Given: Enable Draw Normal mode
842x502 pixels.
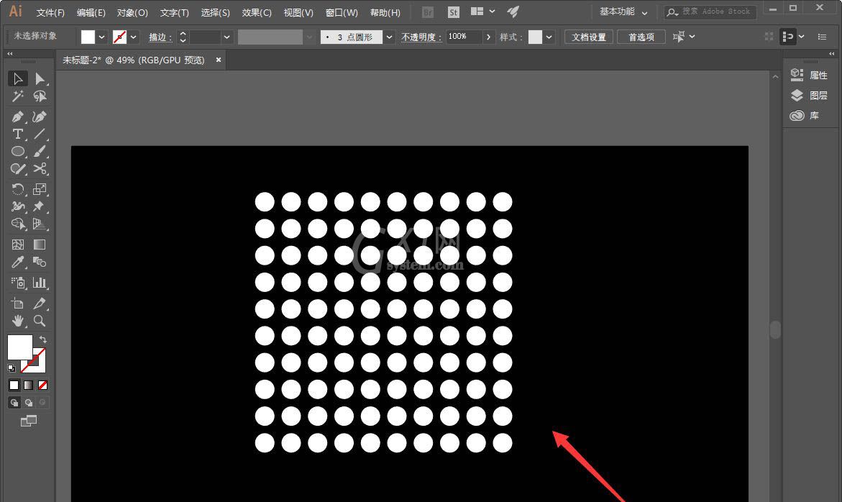Looking at the screenshot, I should pos(14,402).
